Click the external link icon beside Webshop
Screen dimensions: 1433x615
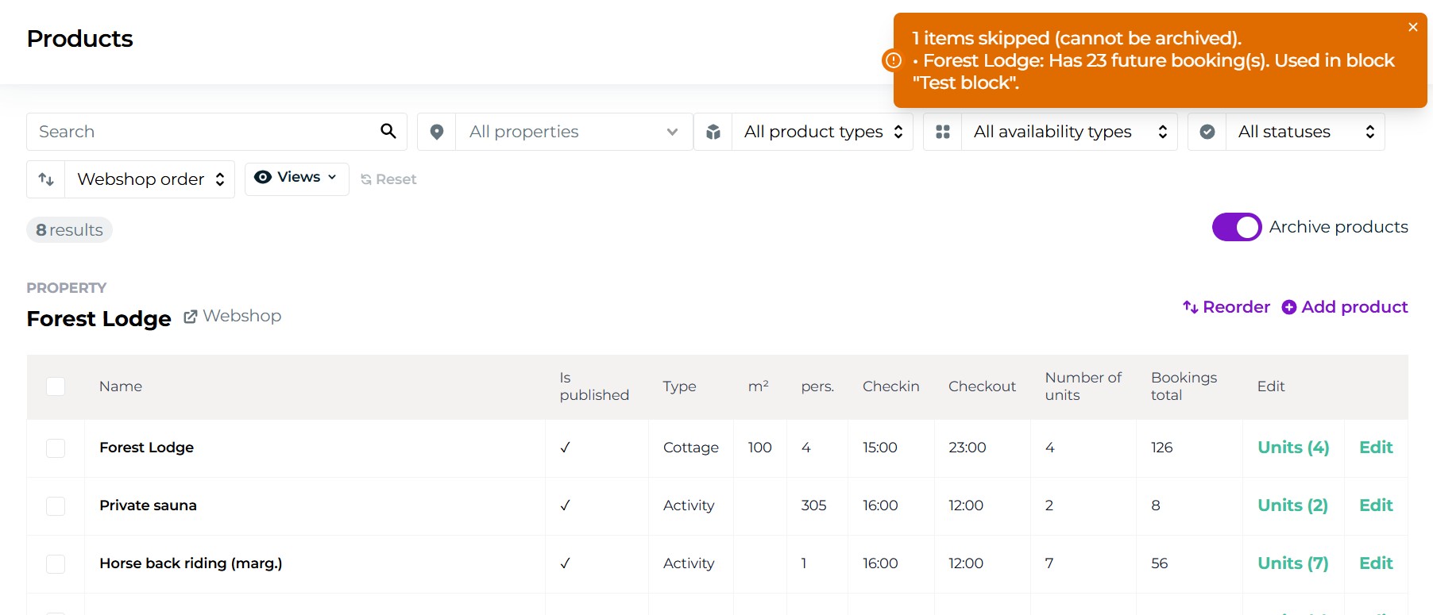coord(191,317)
